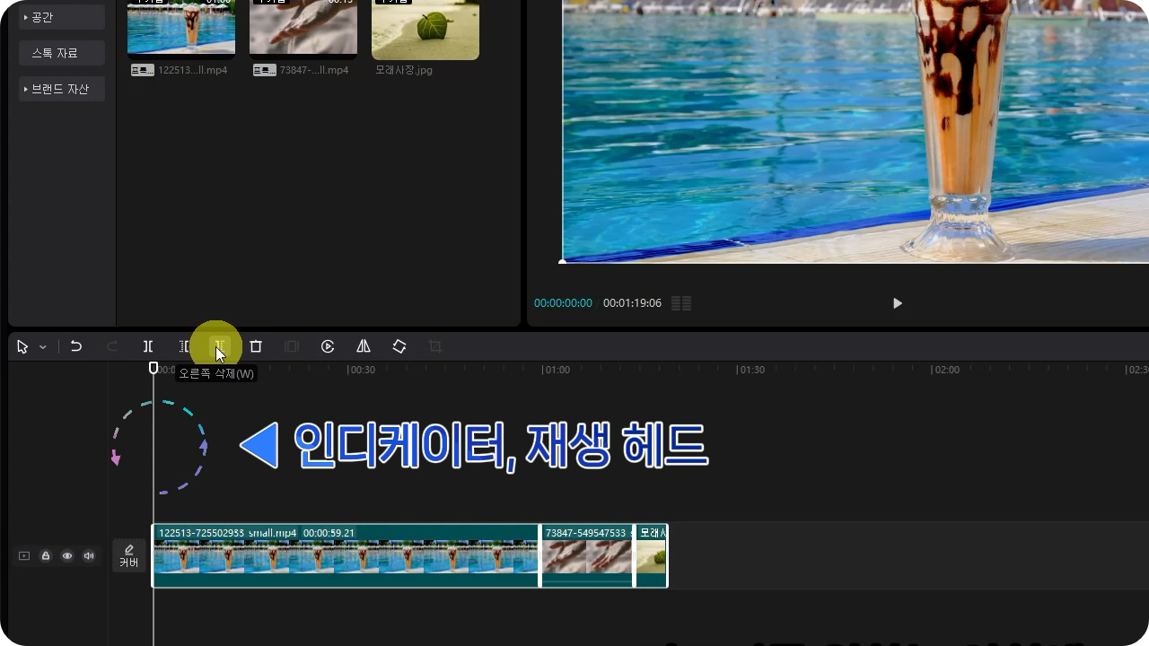
Task: Click the current timecode 00:00:00:00
Action: (x=563, y=303)
